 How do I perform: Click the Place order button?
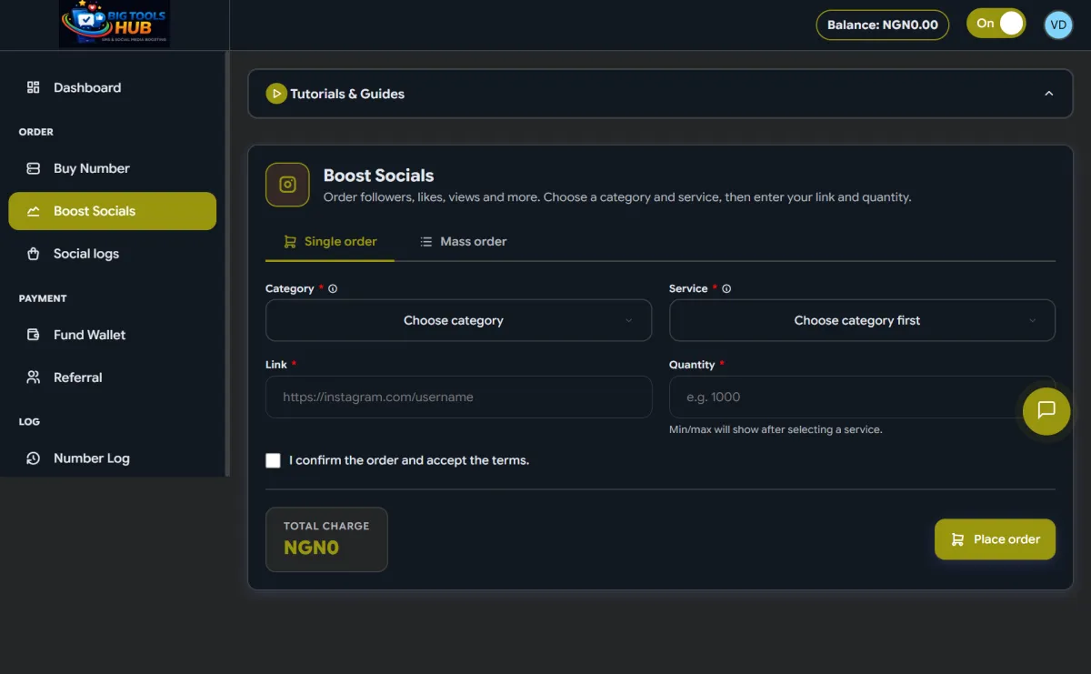pos(995,539)
